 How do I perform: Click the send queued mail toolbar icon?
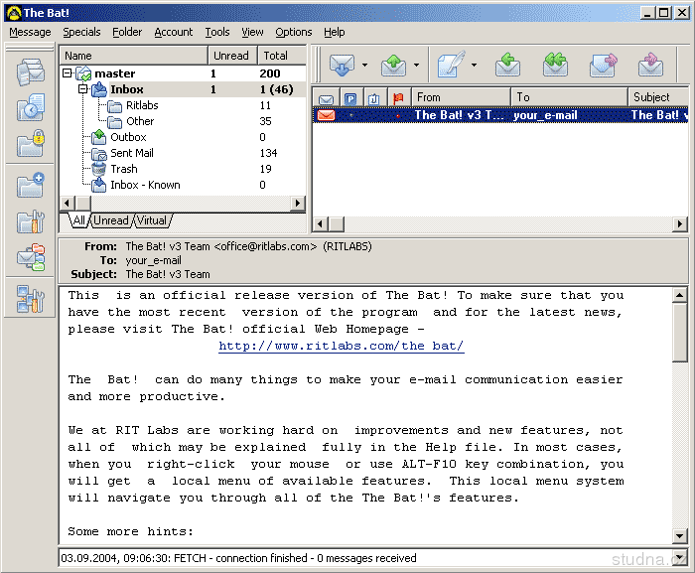(x=393, y=66)
